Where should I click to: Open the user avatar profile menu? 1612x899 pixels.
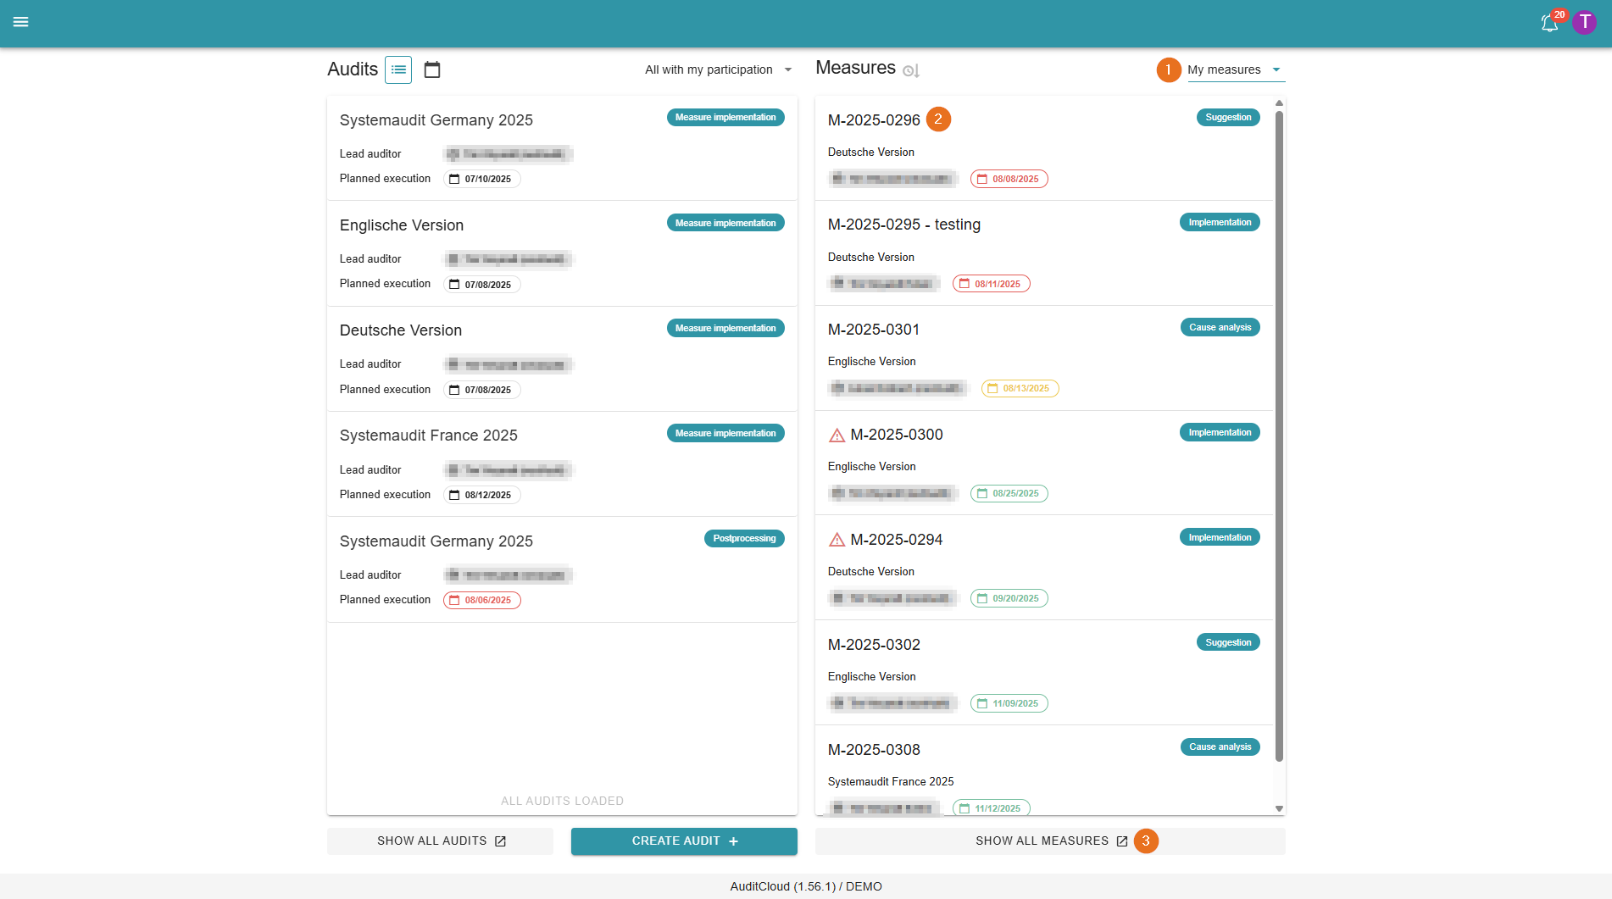(x=1584, y=22)
